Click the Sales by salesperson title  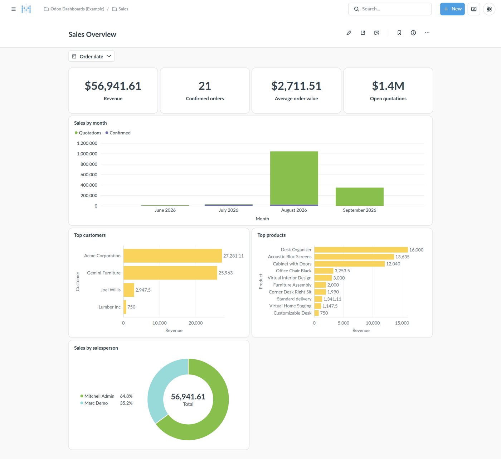click(96, 348)
